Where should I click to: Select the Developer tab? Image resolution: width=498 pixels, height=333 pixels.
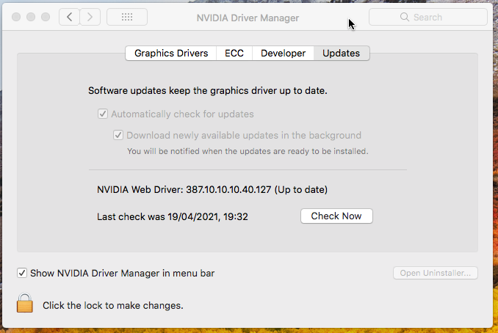coord(283,53)
